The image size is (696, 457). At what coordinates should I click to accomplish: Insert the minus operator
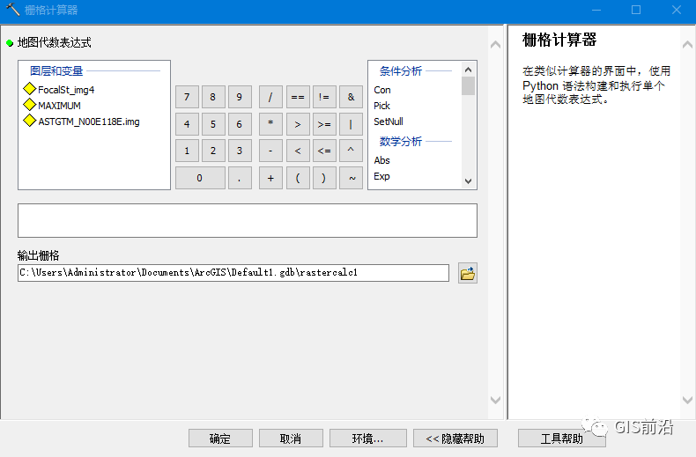click(x=270, y=151)
